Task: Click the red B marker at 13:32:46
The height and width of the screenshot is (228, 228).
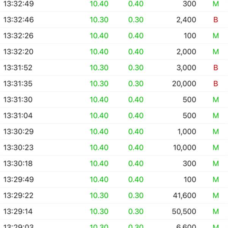Action: [x=215, y=20]
